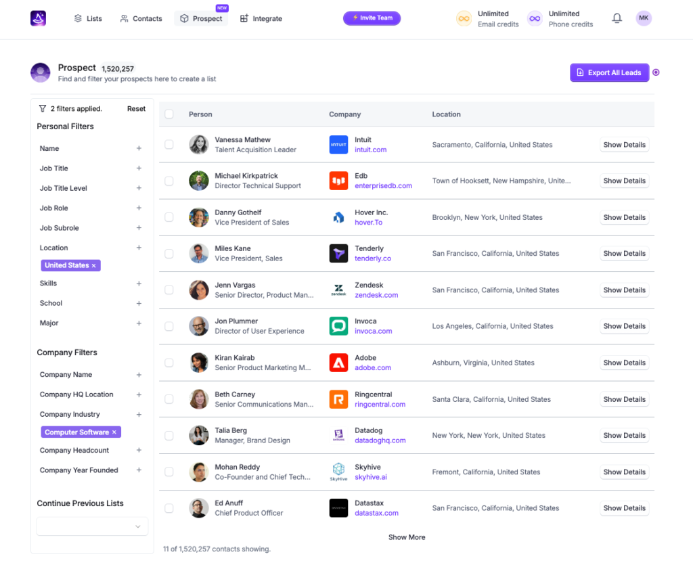
Task: Check the box for Danny Gothelf
Action: coord(169,217)
